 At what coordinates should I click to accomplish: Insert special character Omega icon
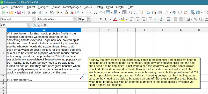pyautogui.click(x=166, y=12)
